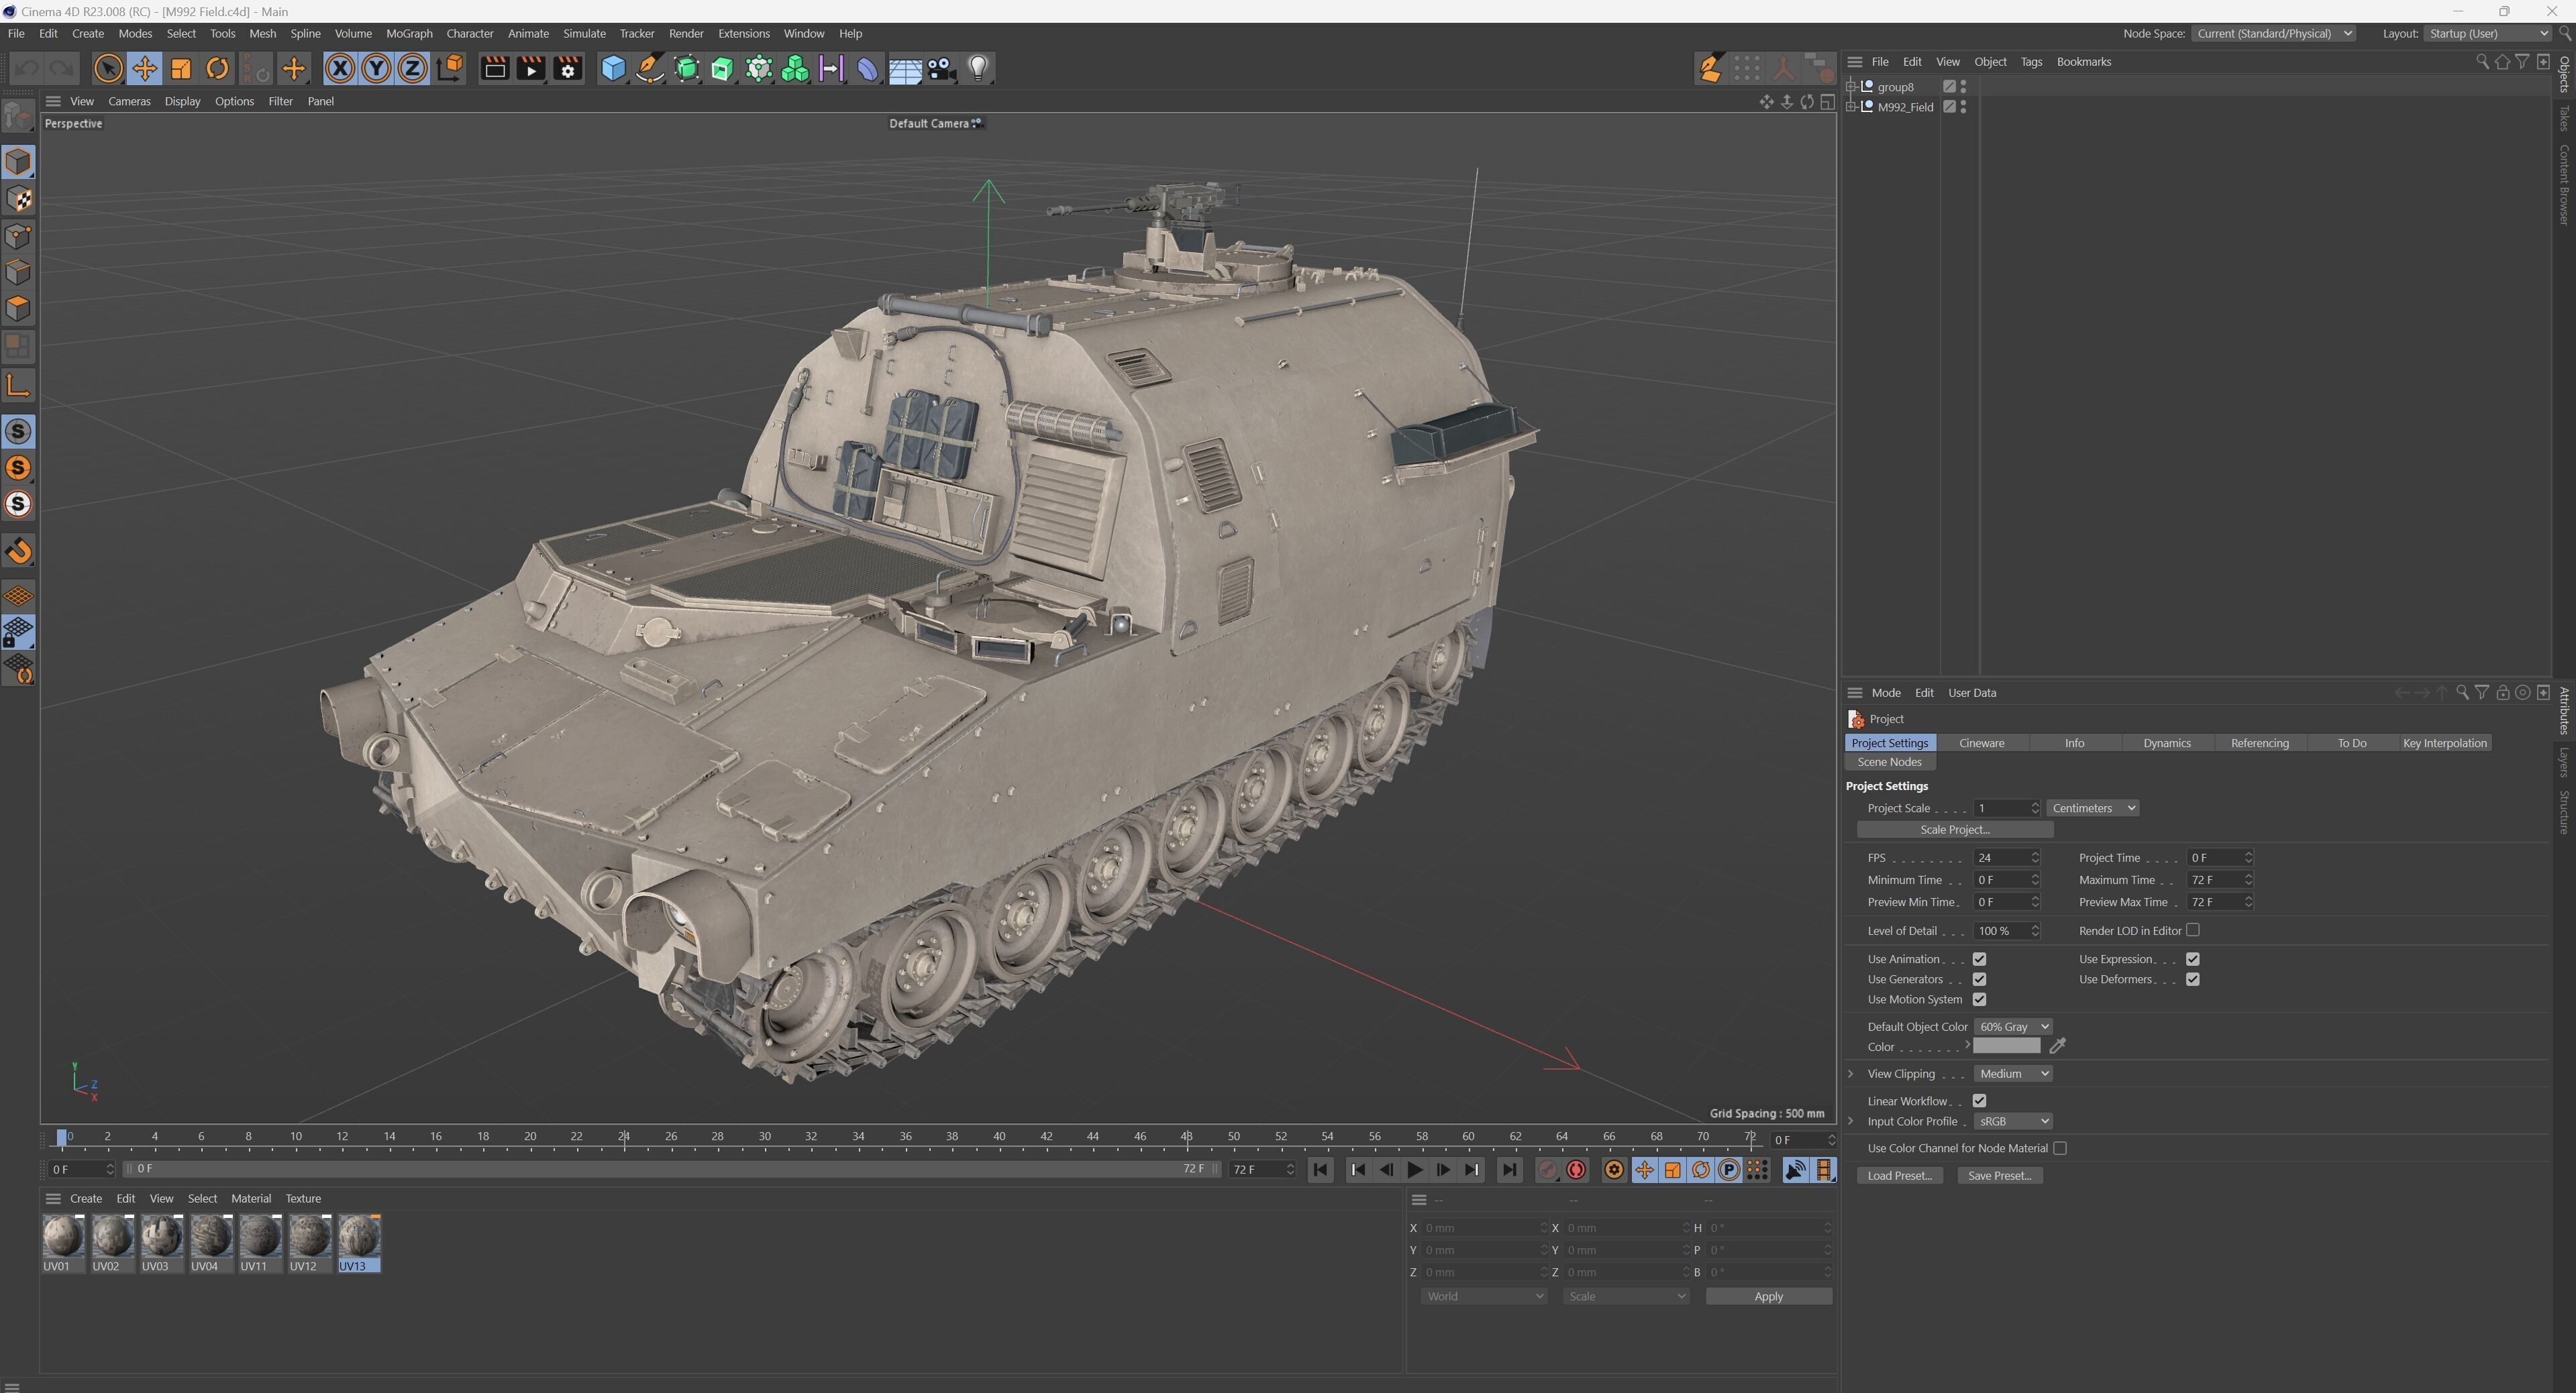Screen dimensions: 2576x1393
Task: Open Layout Startup dropdown
Action: pos(2487,34)
